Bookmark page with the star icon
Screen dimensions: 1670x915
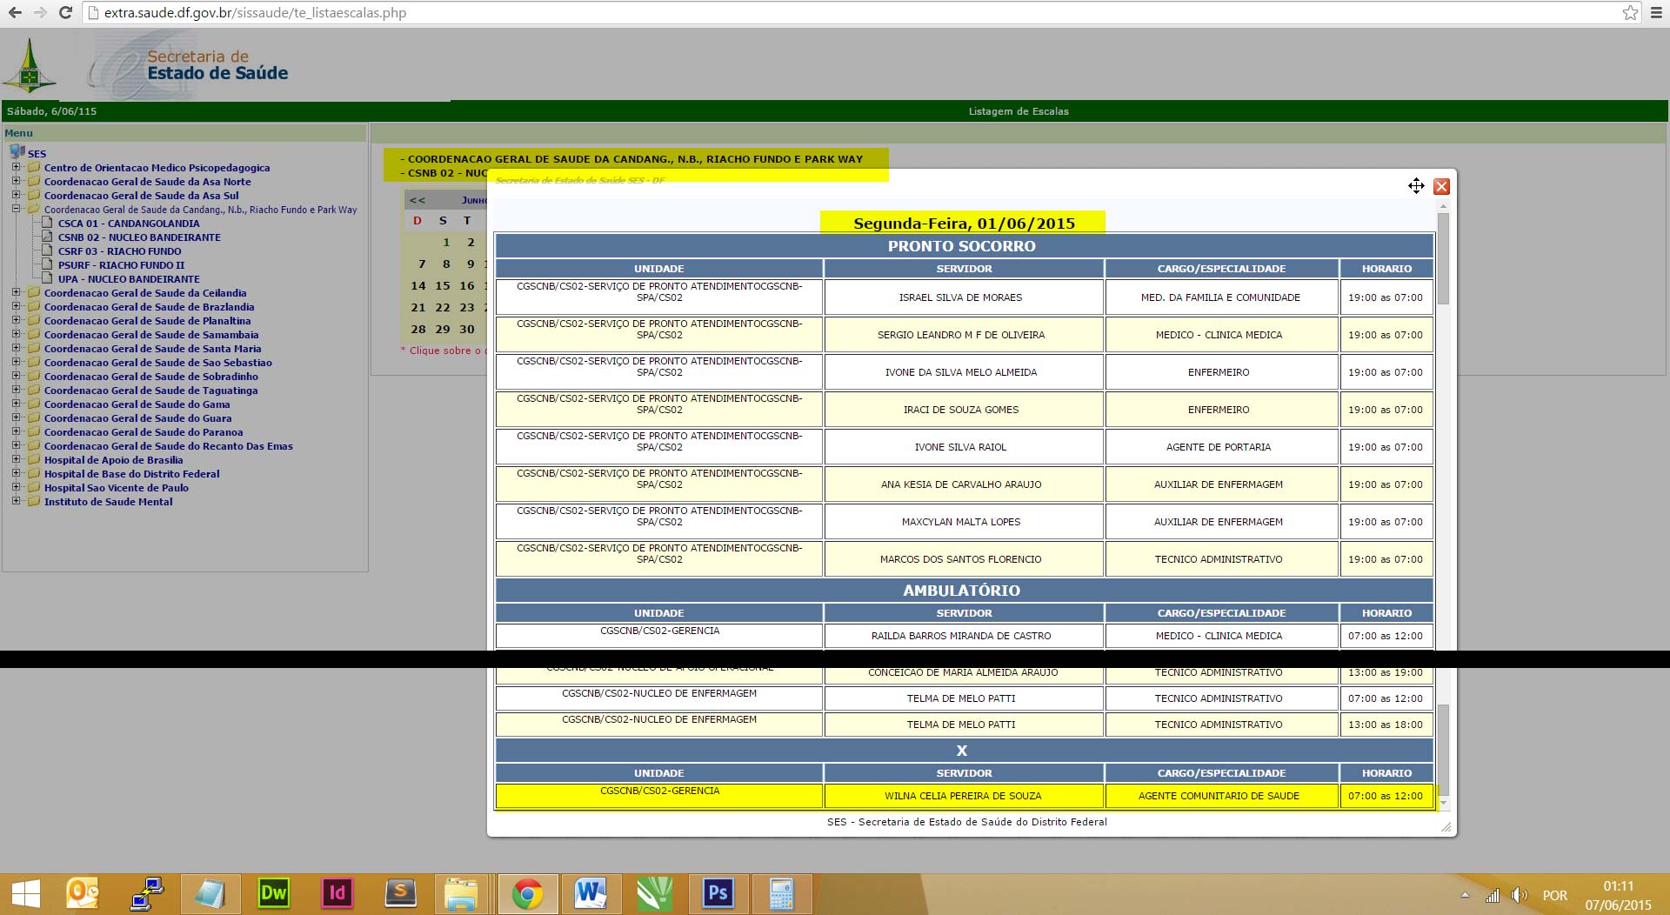(x=1630, y=13)
